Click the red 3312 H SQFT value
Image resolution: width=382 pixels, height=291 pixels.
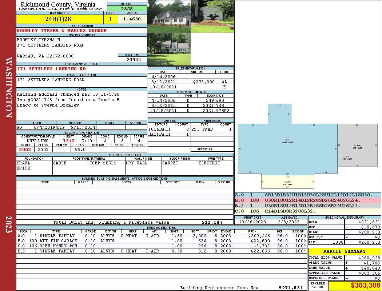(x=69, y=140)
